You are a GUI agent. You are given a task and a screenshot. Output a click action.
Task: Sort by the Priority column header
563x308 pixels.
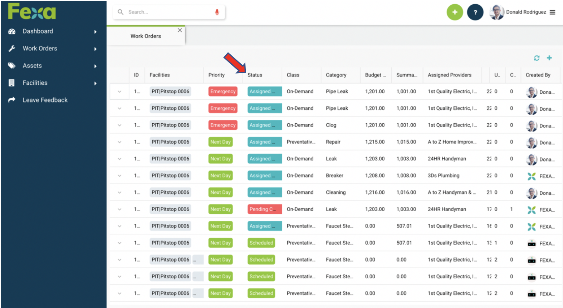(216, 75)
